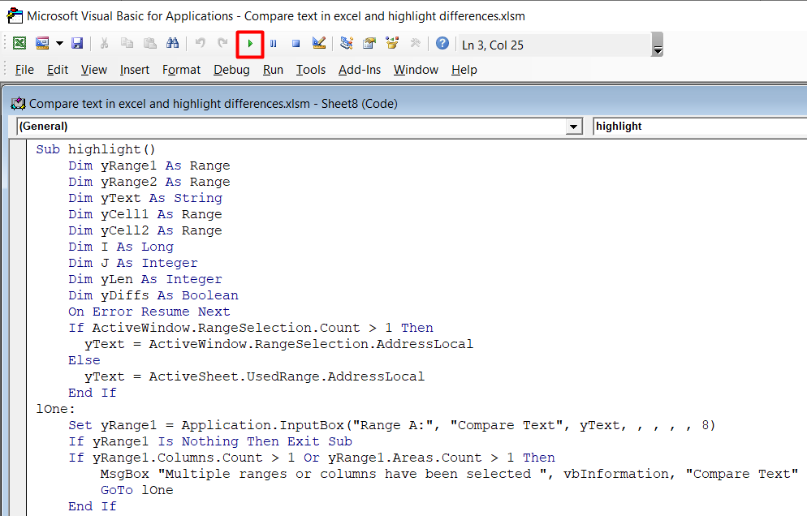Open the Toolbox icon with wrench and hammer
The height and width of the screenshot is (516, 807).
click(416, 44)
